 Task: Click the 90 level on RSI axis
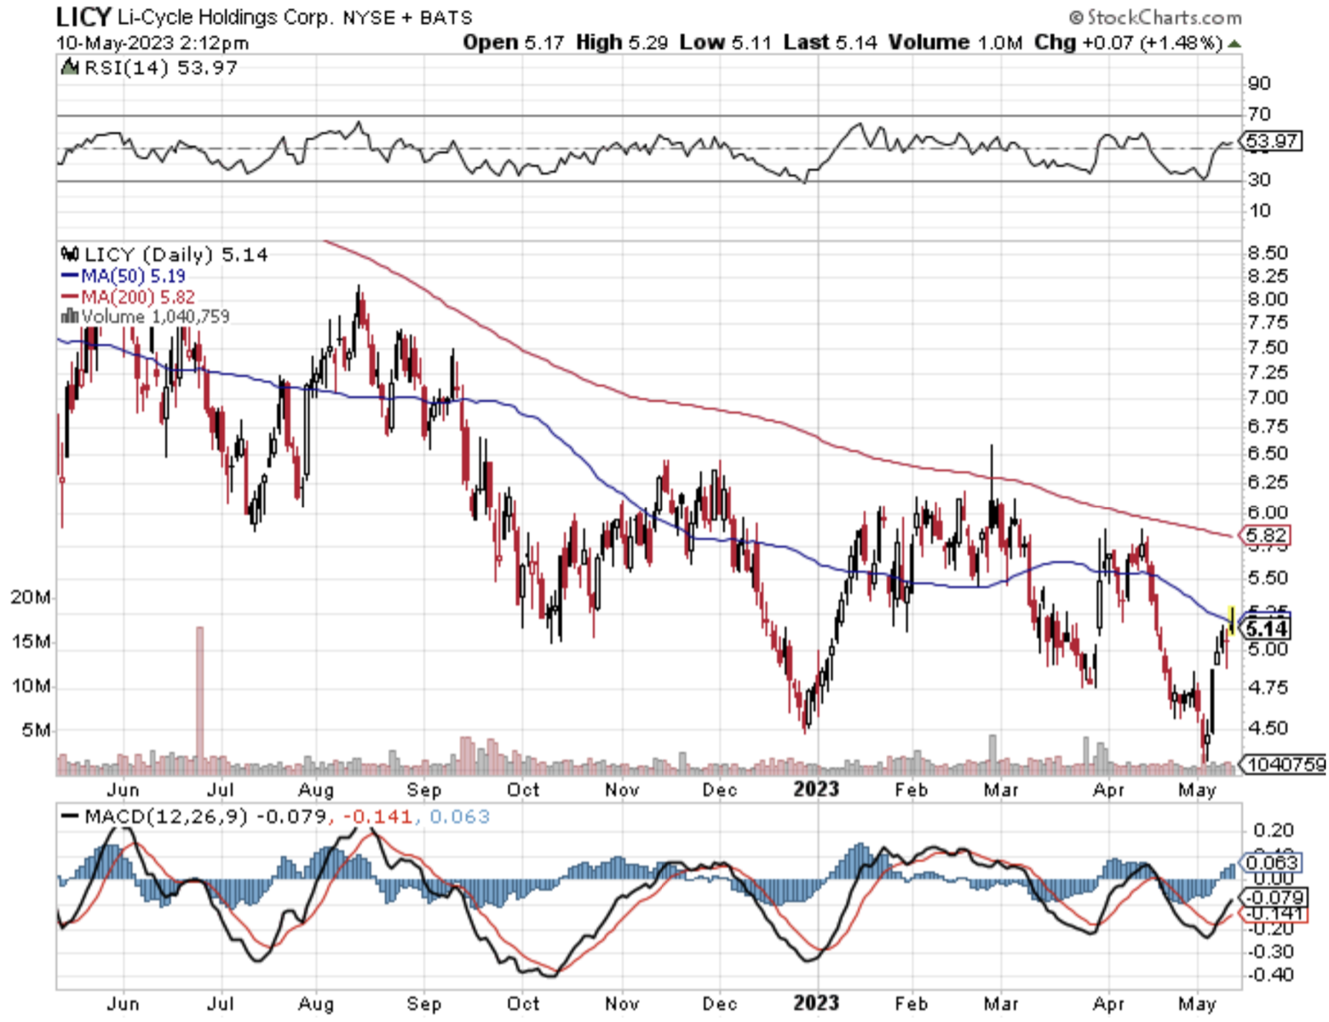[x=1258, y=83]
